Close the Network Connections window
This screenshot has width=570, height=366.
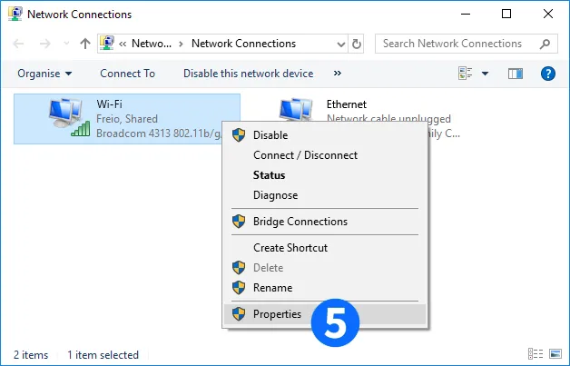548,14
